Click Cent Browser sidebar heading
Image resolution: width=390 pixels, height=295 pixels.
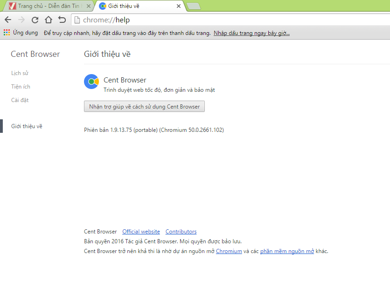click(35, 54)
